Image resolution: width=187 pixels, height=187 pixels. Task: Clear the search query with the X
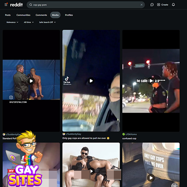pyautogui.click(x=141, y=5)
